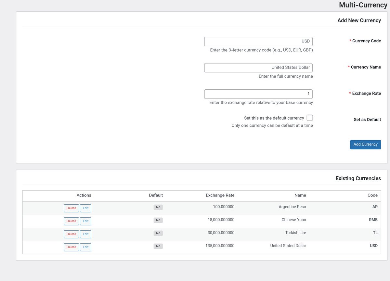Click the Exchange Rate input field
This screenshot has width=390, height=281.
[258, 94]
